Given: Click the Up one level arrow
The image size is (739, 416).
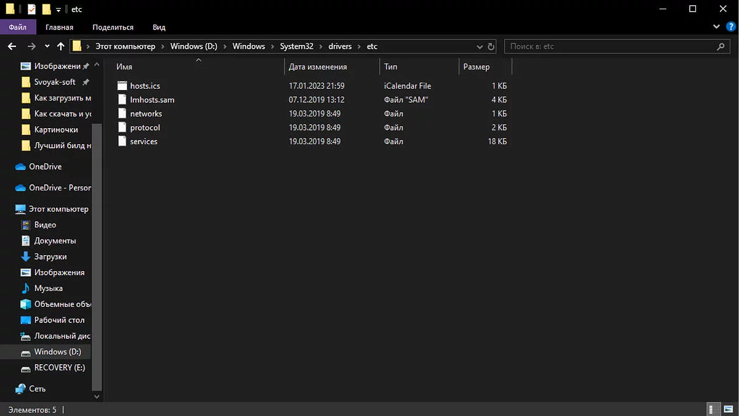Looking at the screenshot, I should [x=60, y=46].
